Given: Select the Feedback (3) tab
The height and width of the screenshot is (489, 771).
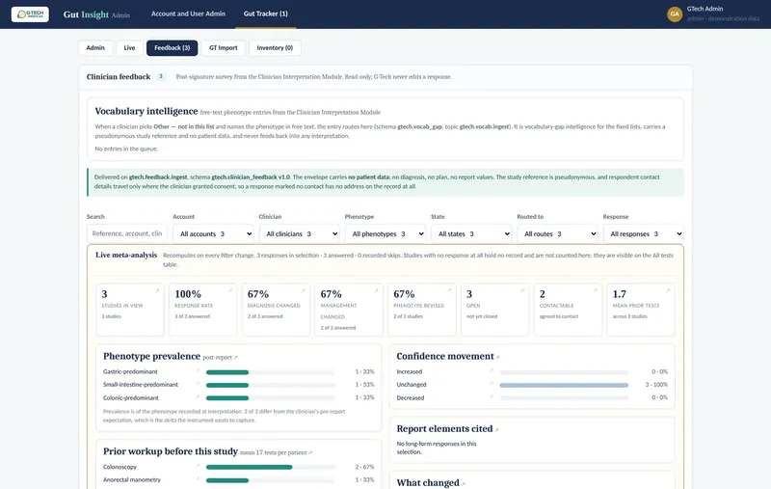Looking at the screenshot, I should click(x=173, y=47).
